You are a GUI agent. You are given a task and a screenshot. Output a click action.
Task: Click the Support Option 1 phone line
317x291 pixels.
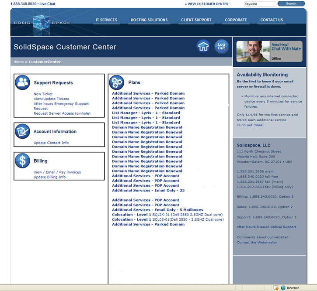[x=267, y=217]
